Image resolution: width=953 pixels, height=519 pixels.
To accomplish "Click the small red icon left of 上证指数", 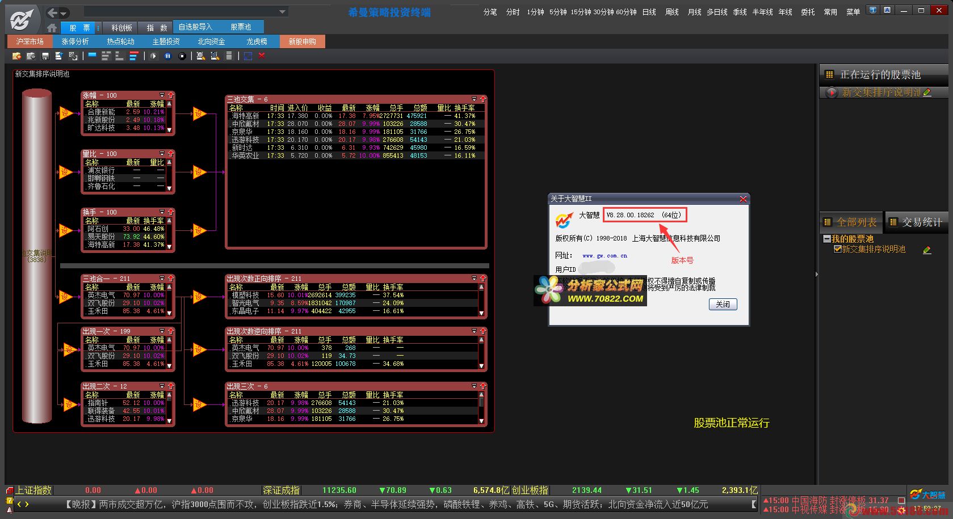I will (x=9, y=490).
